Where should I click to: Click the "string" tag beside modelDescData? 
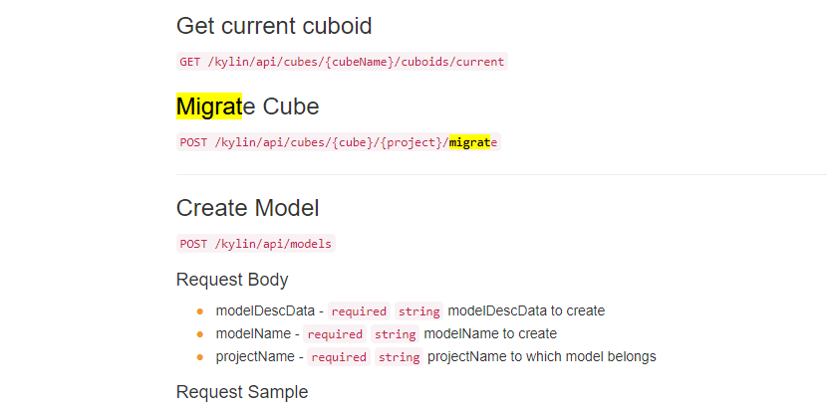[x=419, y=311]
